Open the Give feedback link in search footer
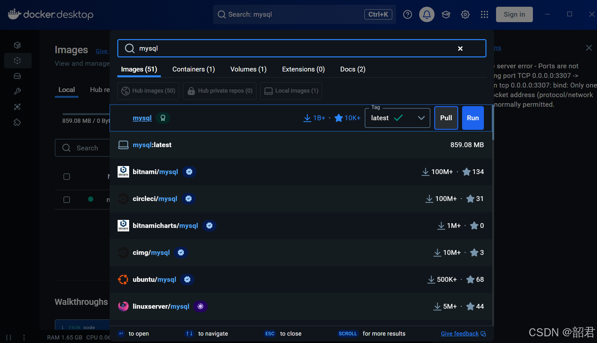The width and height of the screenshot is (597, 343). [x=463, y=334]
